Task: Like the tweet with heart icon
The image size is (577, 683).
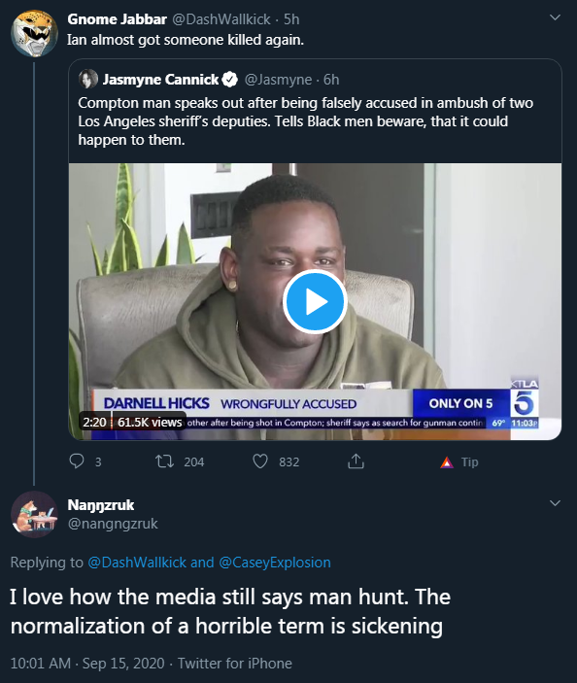Action: pos(260,461)
